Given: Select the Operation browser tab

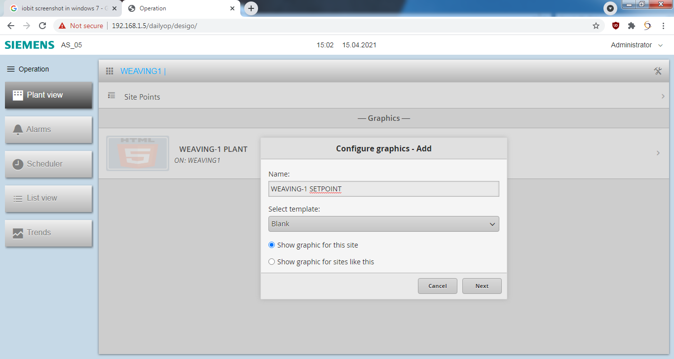Looking at the screenshot, I should tap(181, 8).
